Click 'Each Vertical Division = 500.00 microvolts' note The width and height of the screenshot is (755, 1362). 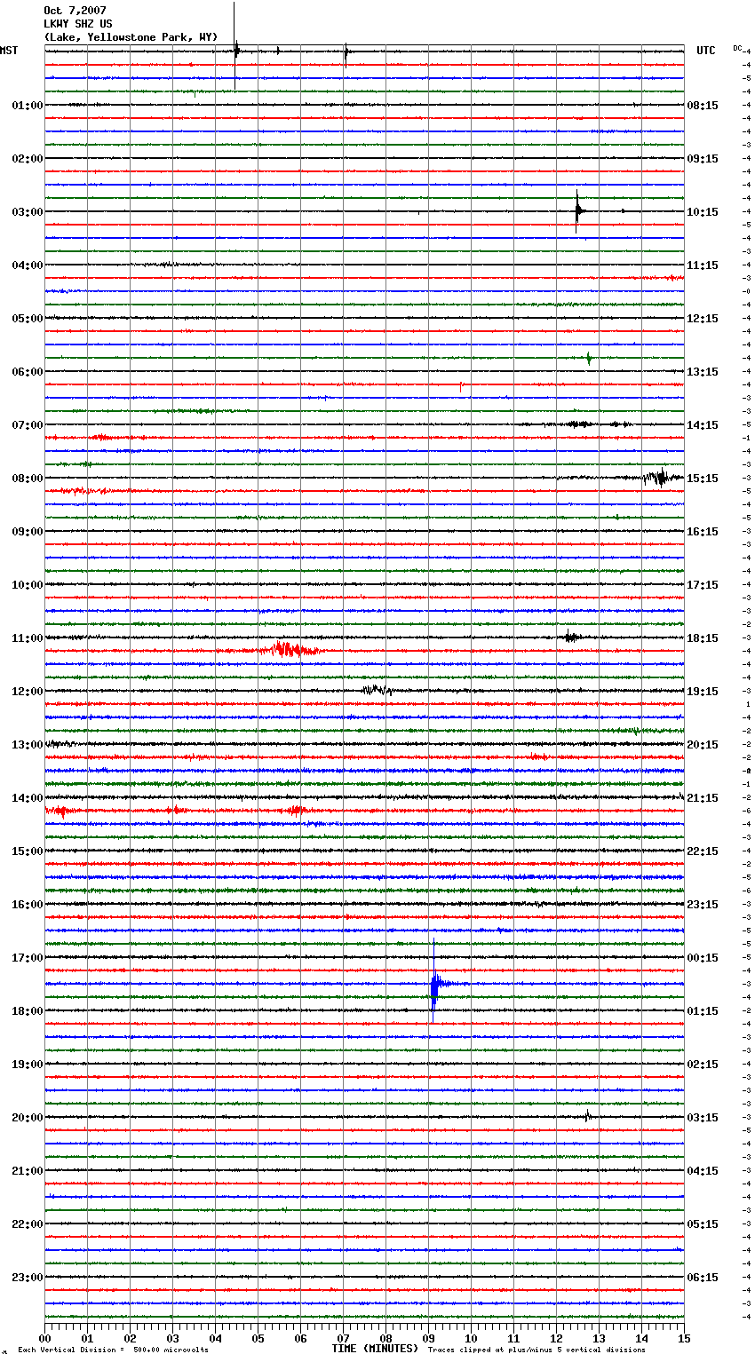[113, 1350]
